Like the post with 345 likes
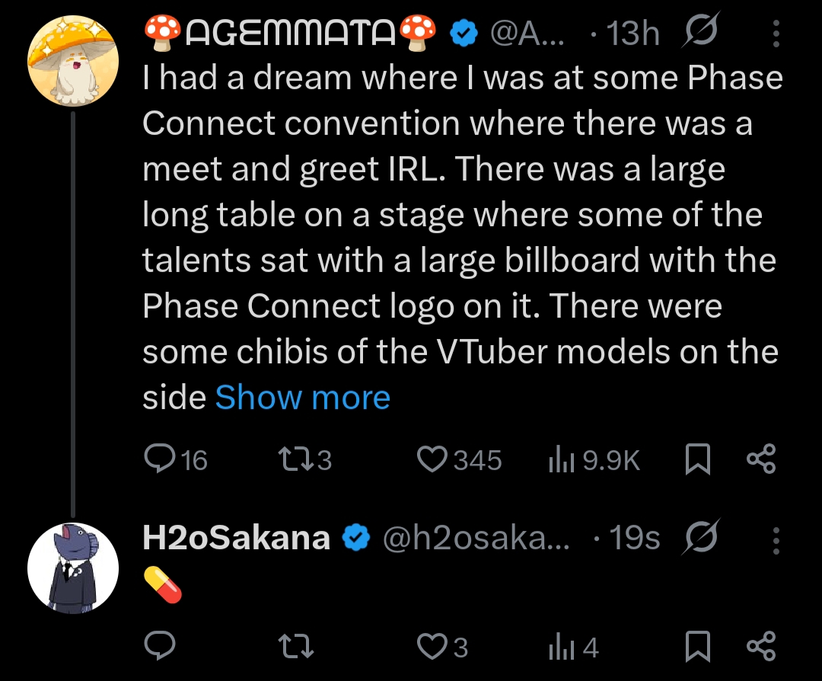Screen dimensions: 822x681 point(432,459)
